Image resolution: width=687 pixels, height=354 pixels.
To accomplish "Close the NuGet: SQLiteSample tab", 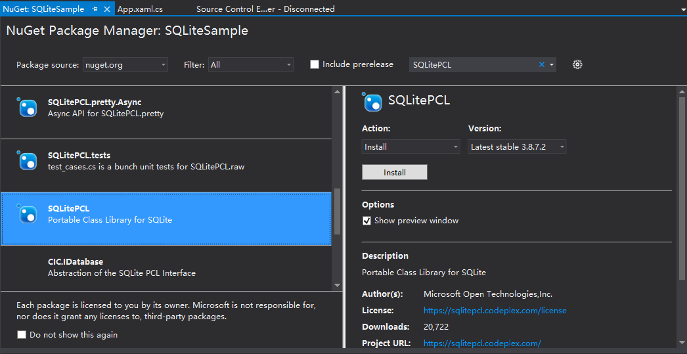I will (x=107, y=9).
